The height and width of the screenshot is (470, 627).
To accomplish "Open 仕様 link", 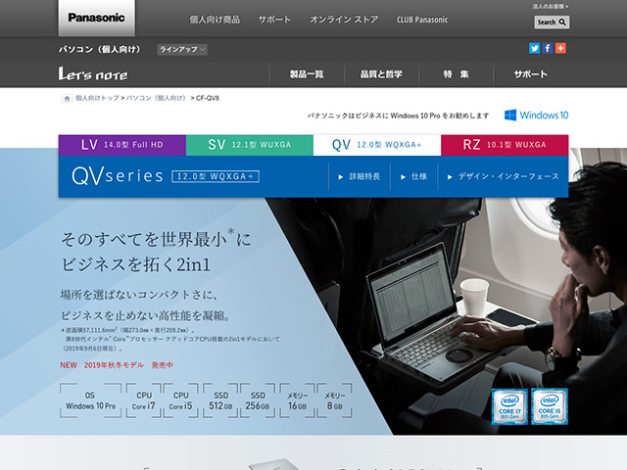I will [413, 176].
